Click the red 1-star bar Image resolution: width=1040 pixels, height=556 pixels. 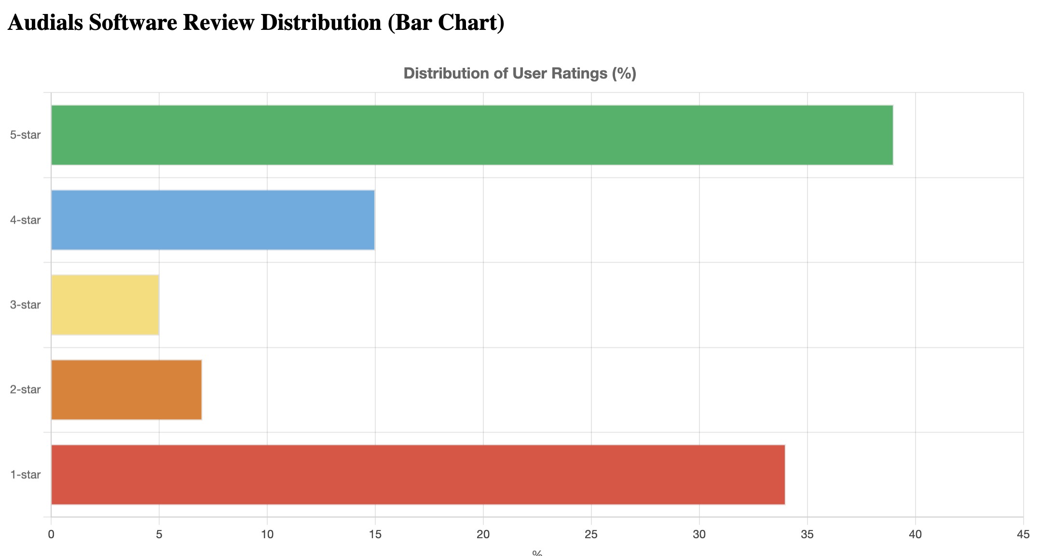pos(418,475)
